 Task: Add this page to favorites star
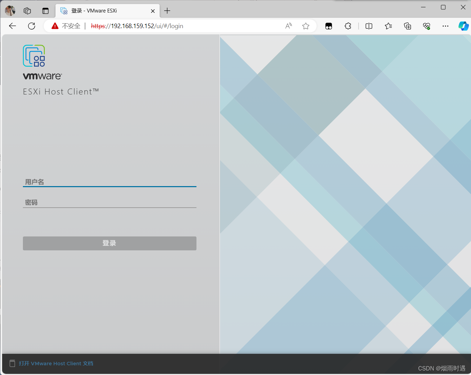pyautogui.click(x=306, y=26)
